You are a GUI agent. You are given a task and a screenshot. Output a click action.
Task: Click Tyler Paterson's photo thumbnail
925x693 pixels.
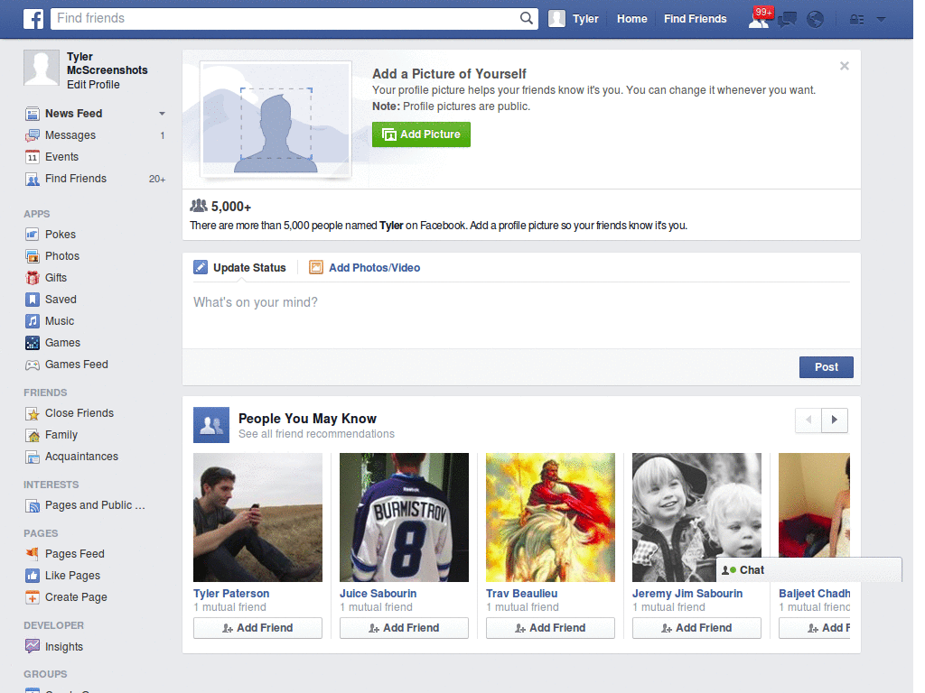[257, 517]
